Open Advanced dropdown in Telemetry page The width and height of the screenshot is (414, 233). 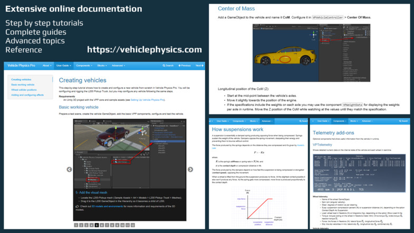(367, 121)
